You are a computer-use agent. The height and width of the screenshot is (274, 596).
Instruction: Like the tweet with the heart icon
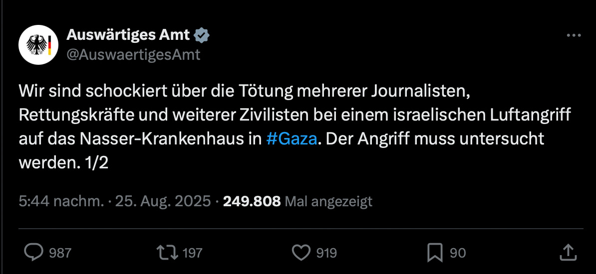pos(301,253)
